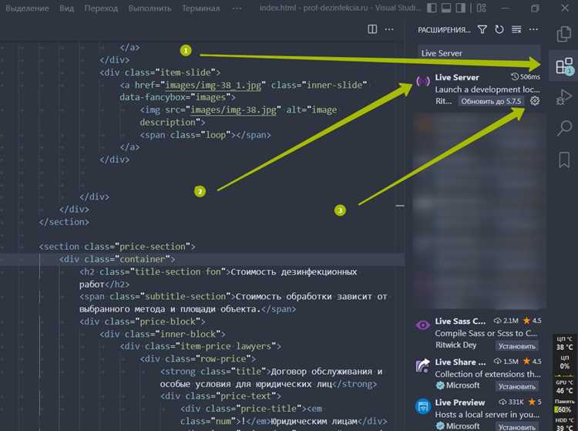Image resolution: width=578 pixels, height=431 pixels.
Task: Click the Память 60% memory widget
Action: click(564, 406)
